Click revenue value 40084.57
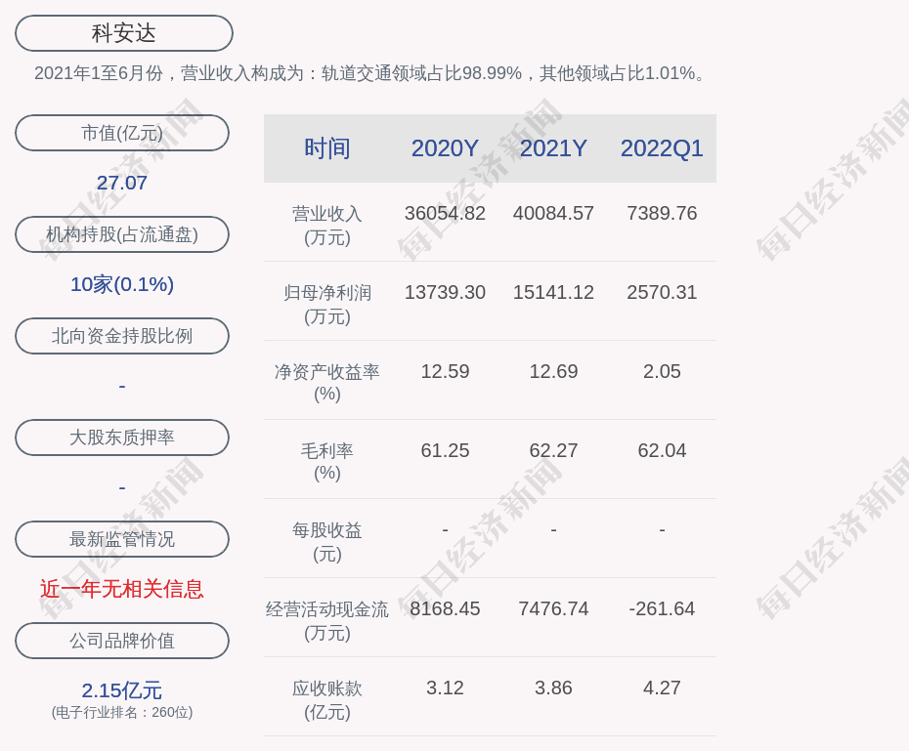The image size is (909, 751). (553, 213)
